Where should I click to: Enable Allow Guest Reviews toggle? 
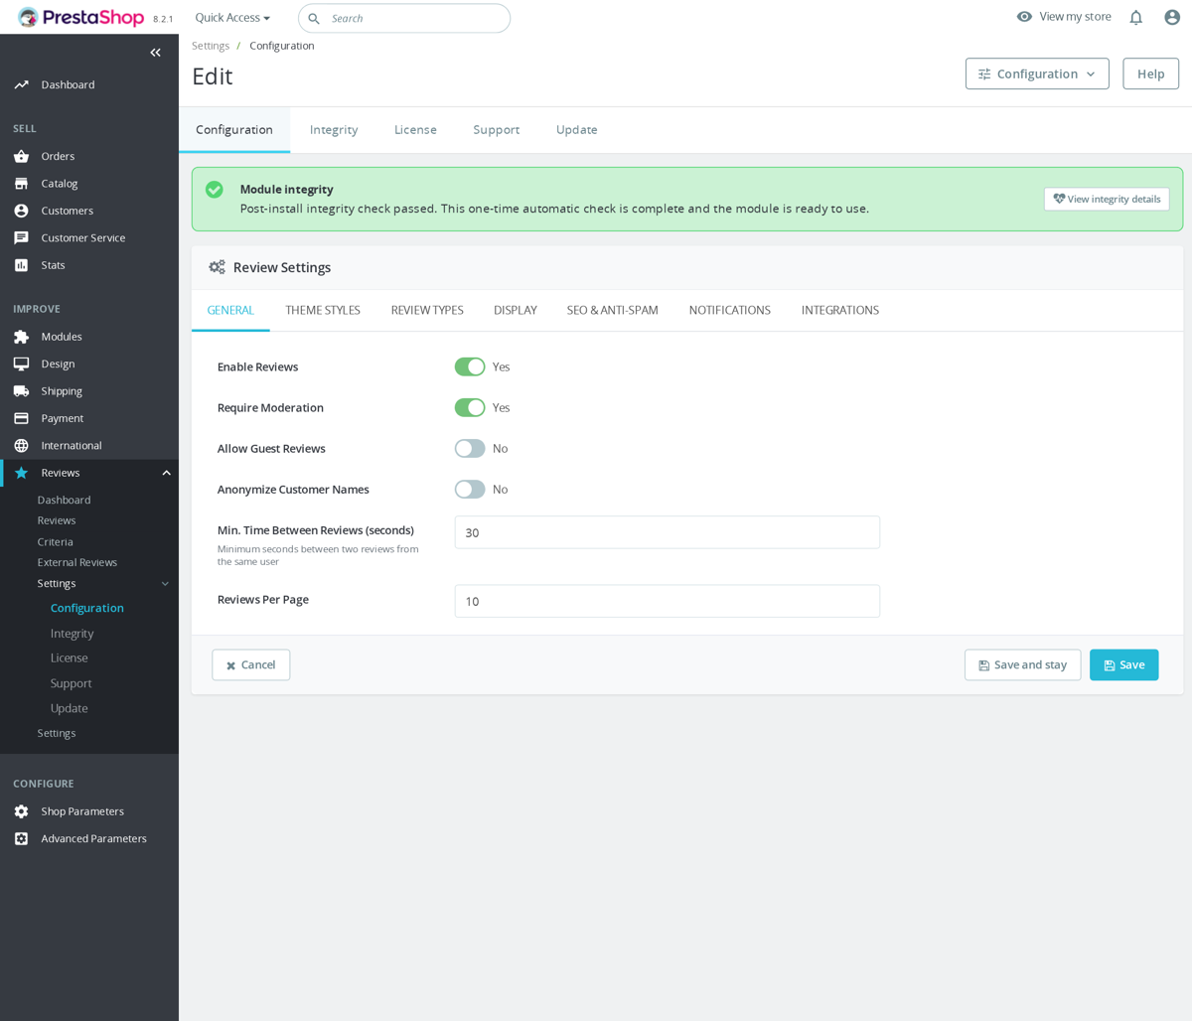[470, 449]
